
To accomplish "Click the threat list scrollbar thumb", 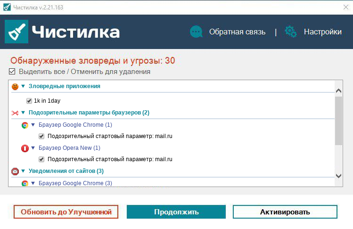I will 338,121.
